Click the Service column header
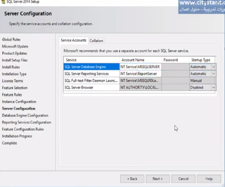225x187 pixels. point(91,60)
